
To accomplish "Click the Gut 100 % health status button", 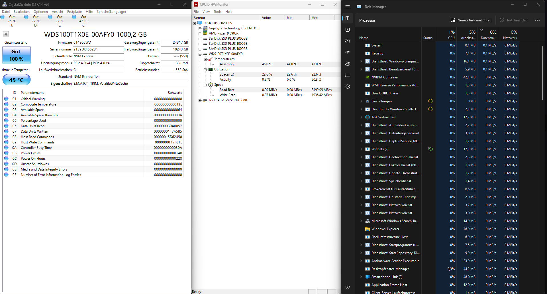I will click(x=17, y=55).
